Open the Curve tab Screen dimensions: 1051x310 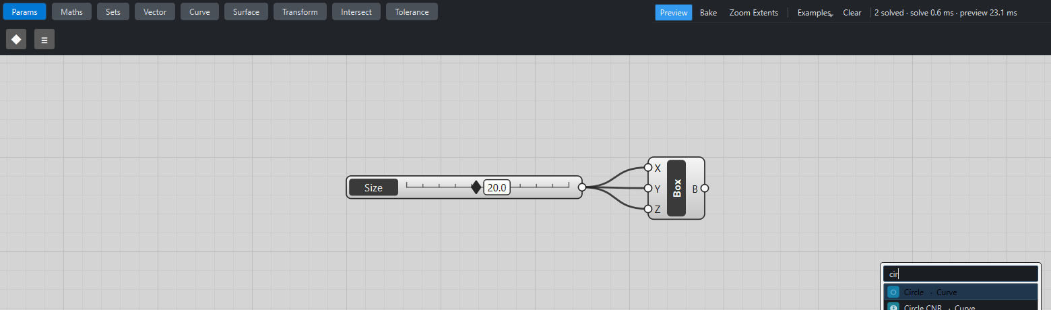[x=199, y=11]
